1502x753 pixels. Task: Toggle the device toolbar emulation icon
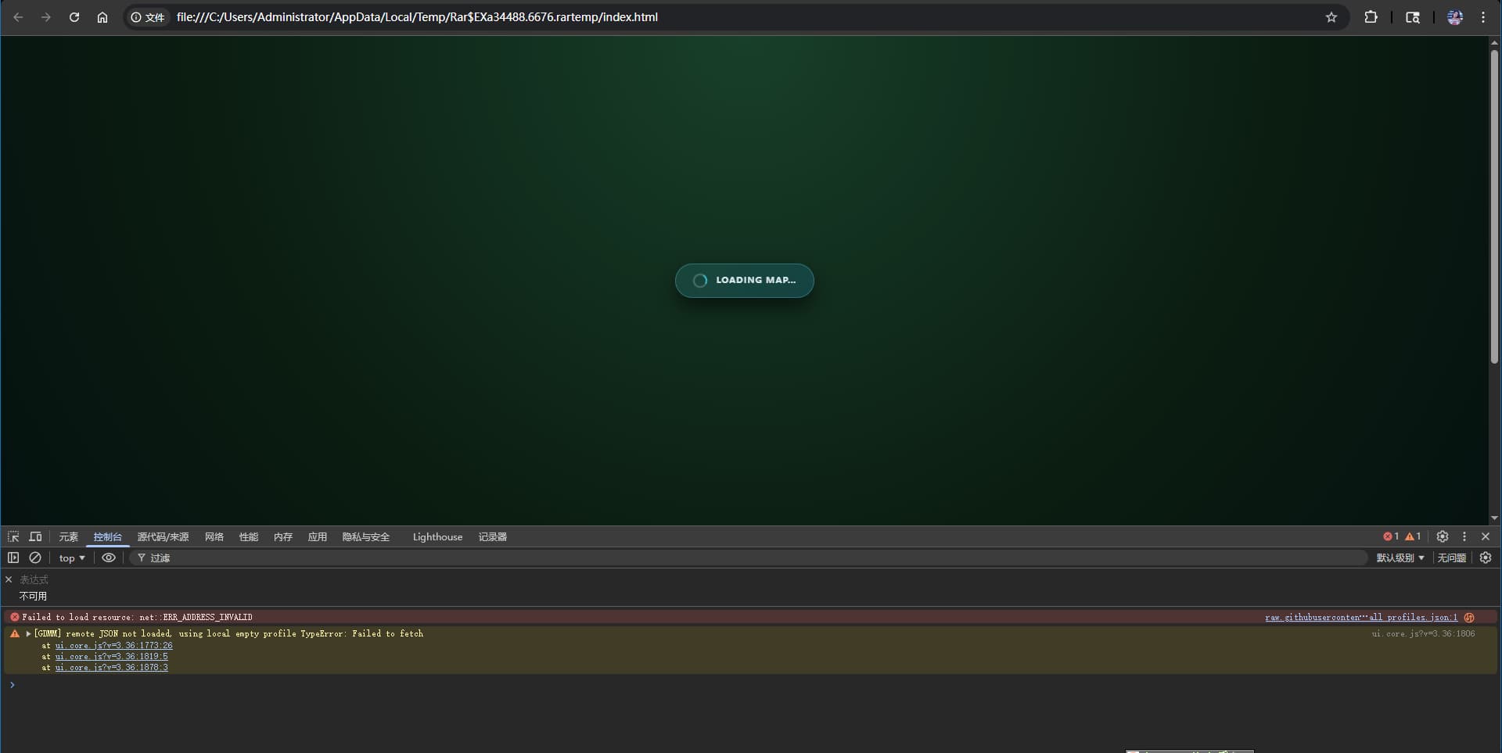click(x=35, y=536)
